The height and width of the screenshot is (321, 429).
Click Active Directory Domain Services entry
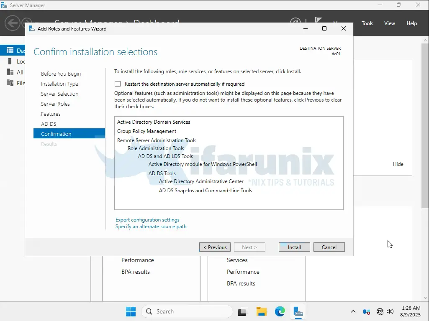point(154,122)
